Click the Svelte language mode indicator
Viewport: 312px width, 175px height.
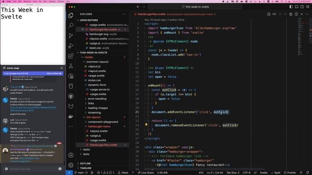[264, 173]
